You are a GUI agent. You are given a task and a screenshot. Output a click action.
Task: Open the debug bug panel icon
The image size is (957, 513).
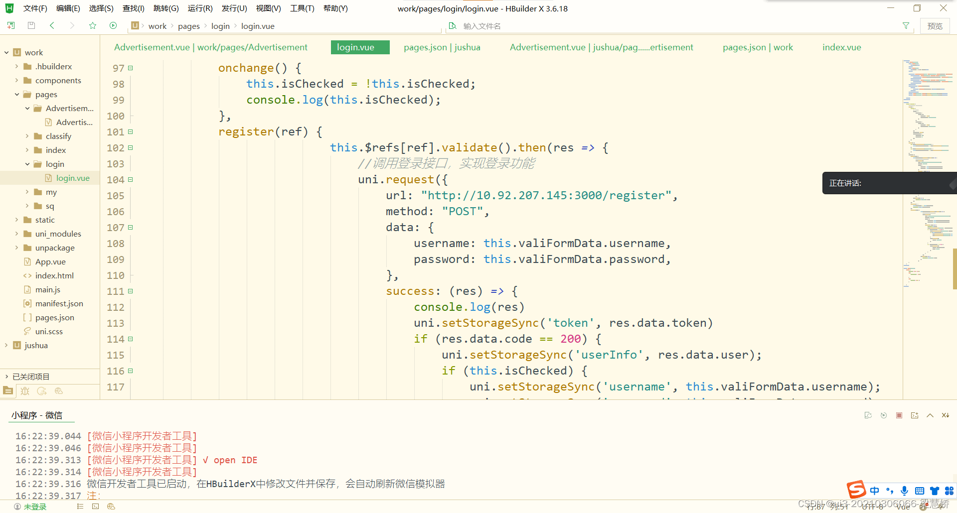(x=25, y=391)
